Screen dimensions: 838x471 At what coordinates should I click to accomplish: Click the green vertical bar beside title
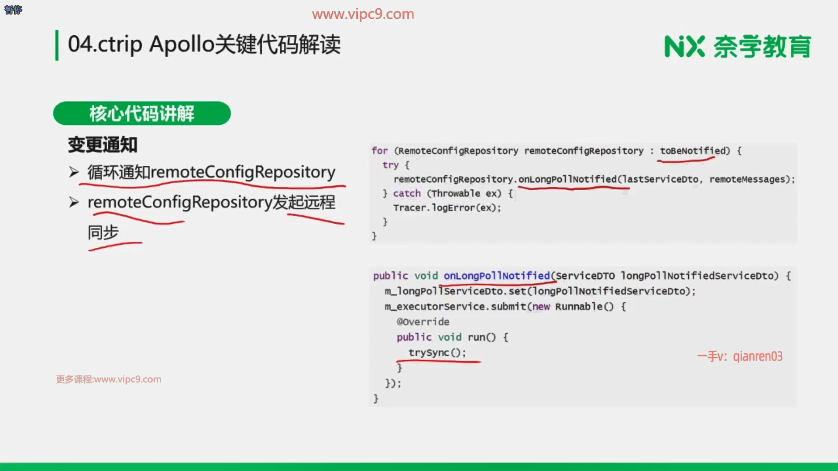tap(57, 45)
